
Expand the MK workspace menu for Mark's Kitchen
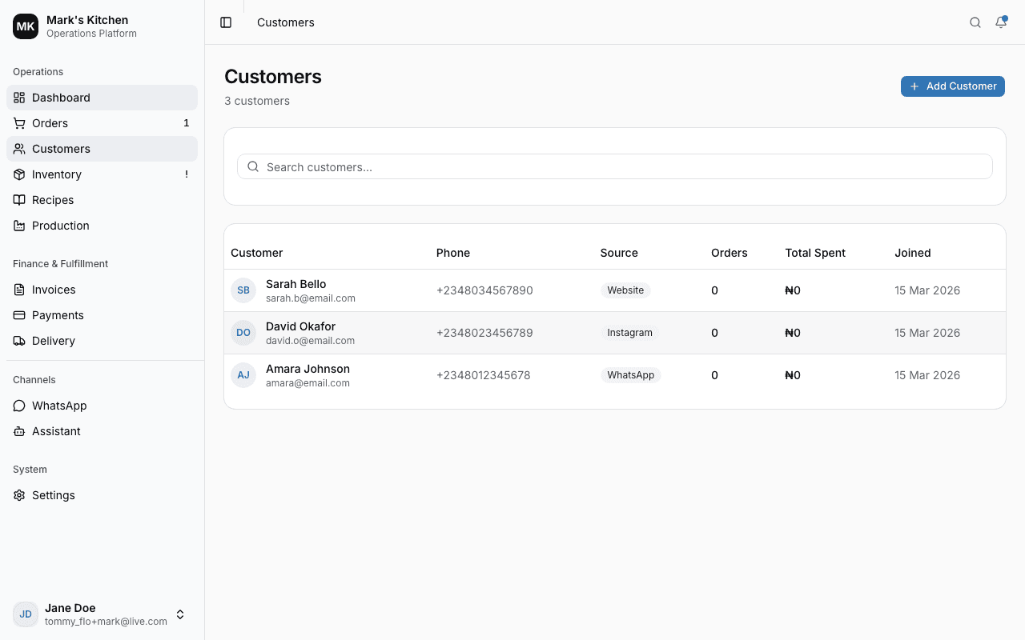[x=25, y=26]
